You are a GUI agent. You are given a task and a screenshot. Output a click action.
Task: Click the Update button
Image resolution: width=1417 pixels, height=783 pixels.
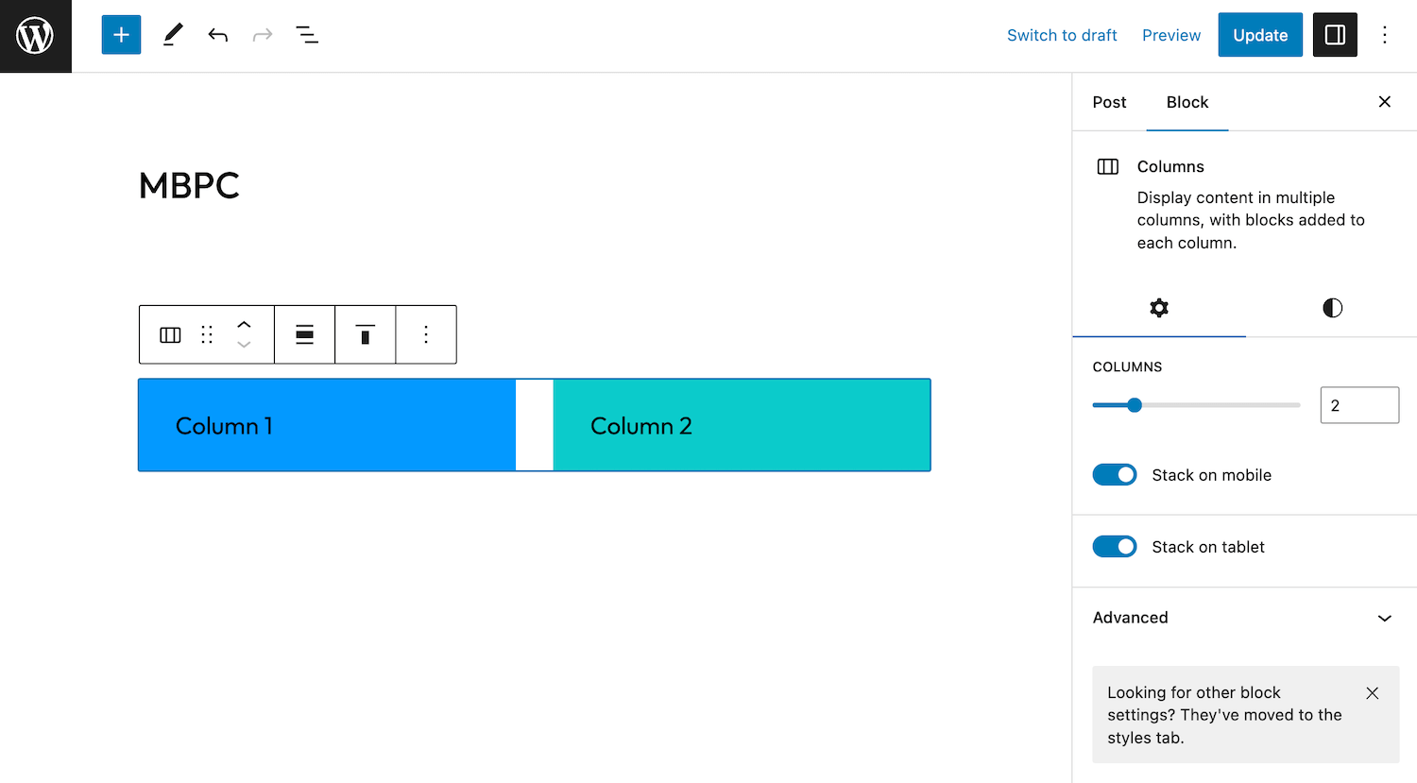pyautogui.click(x=1260, y=35)
